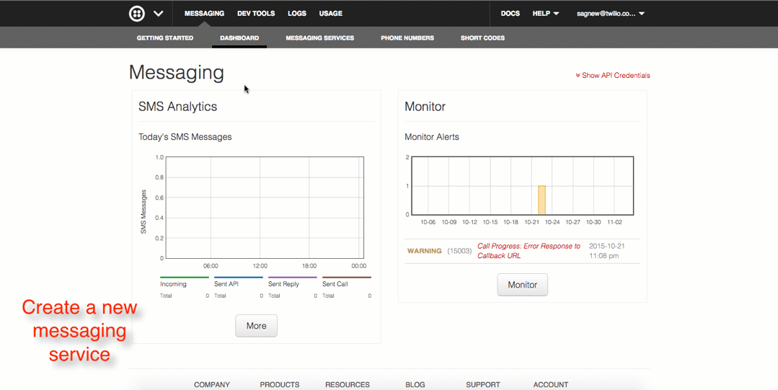Viewport: 778px width, 390px height.
Task: Click the alert timestamp 2015-10-21
Action: [607, 251]
